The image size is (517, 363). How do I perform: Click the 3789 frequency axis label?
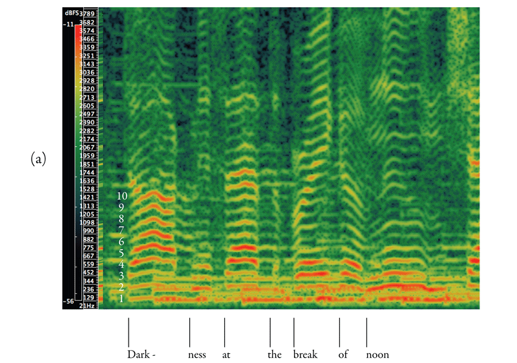click(89, 14)
